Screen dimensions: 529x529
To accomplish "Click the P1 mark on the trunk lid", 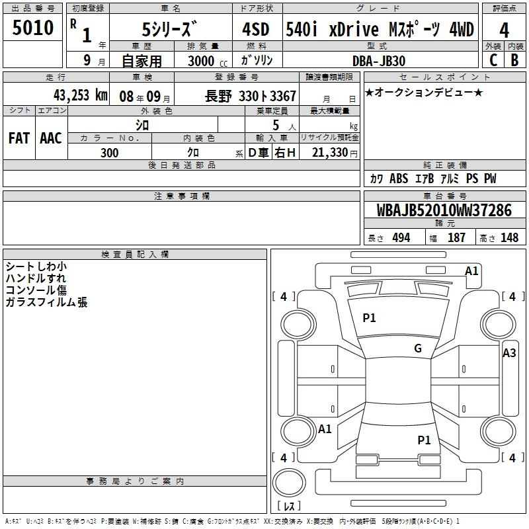I will tap(424, 440).
